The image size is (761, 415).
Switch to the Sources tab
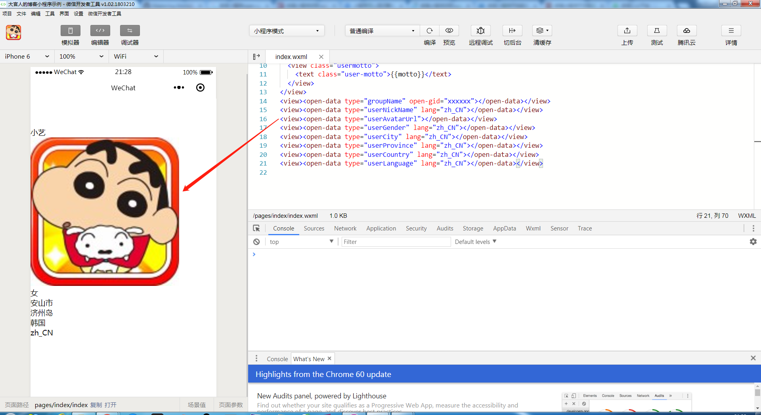[314, 228]
